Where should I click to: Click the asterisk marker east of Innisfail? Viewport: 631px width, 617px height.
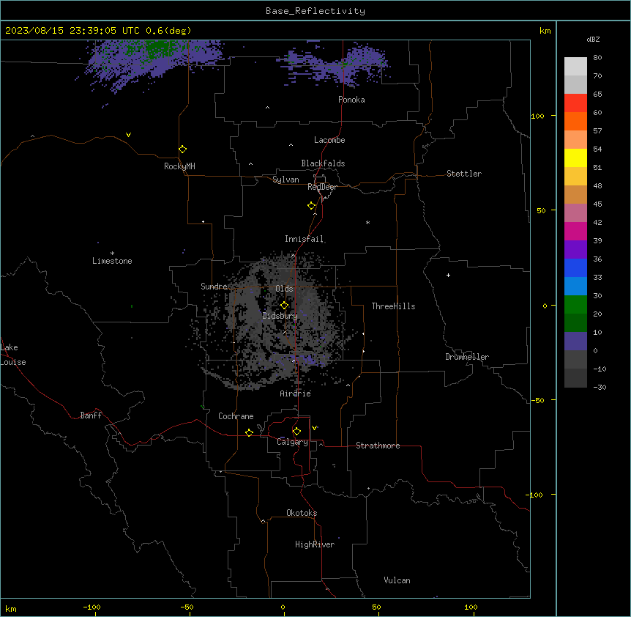pyautogui.click(x=367, y=222)
